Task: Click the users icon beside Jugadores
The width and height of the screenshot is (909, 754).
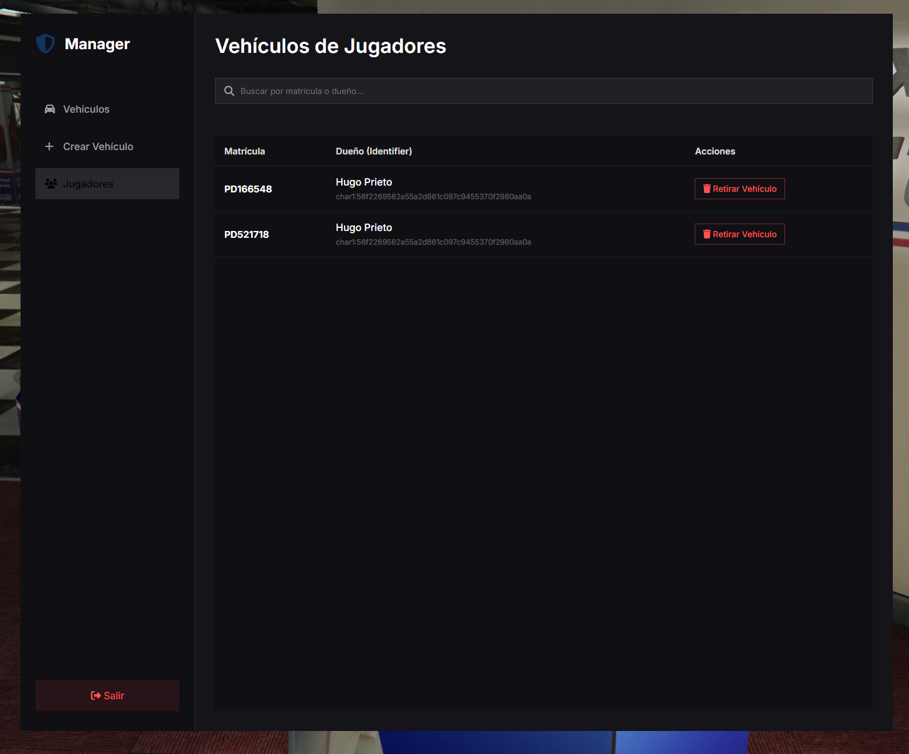Action: tap(51, 184)
